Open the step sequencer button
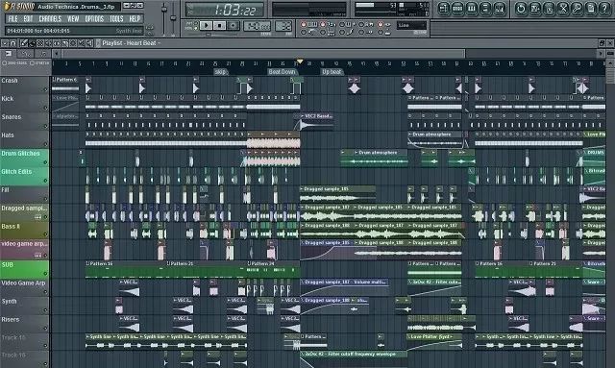This screenshot has height=368, width=615. click(x=457, y=9)
